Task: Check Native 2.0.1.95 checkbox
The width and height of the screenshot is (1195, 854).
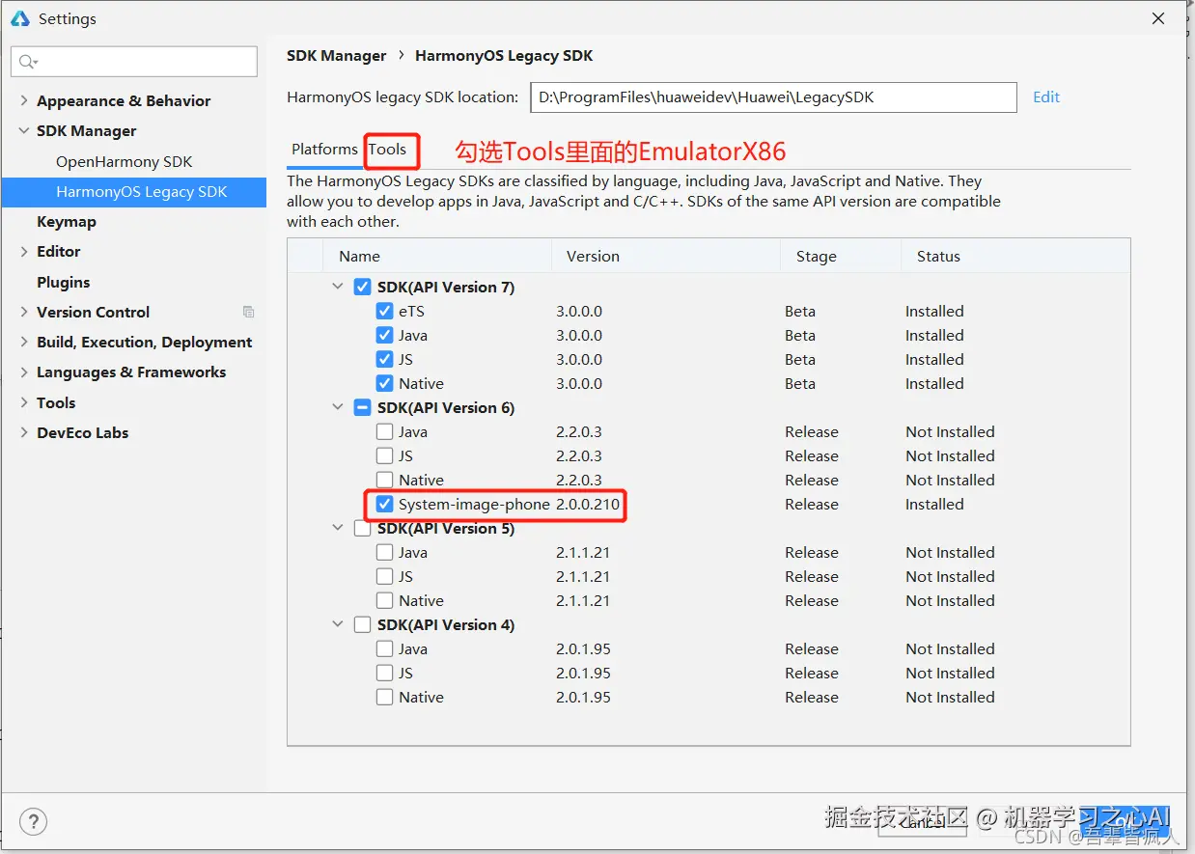Action: pos(384,697)
